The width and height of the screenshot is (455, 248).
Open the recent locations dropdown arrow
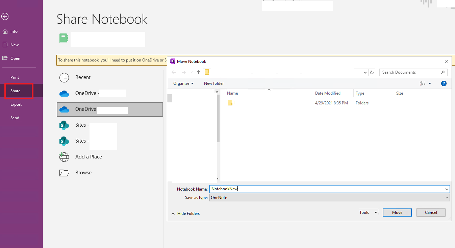click(x=192, y=72)
